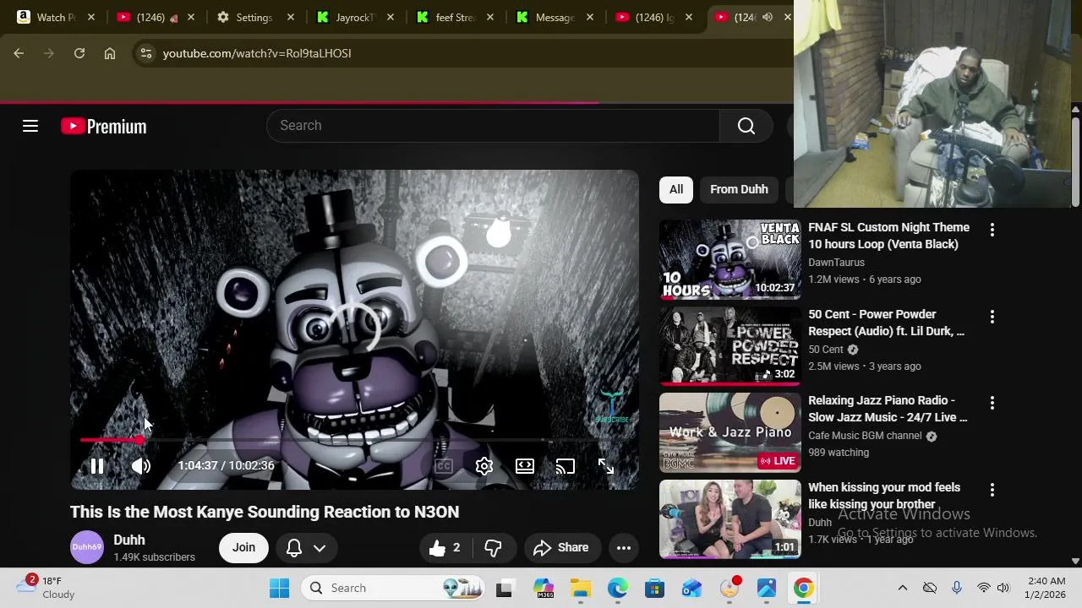Open the Windows Start menu
Image resolution: width=1082 pixels, height=608 pixels.
pos(280,588)
